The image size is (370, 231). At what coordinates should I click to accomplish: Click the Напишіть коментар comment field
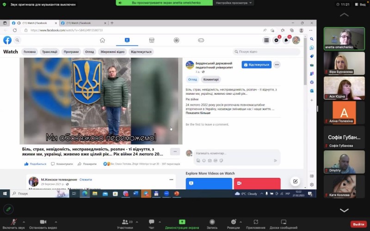click(237, 153)
